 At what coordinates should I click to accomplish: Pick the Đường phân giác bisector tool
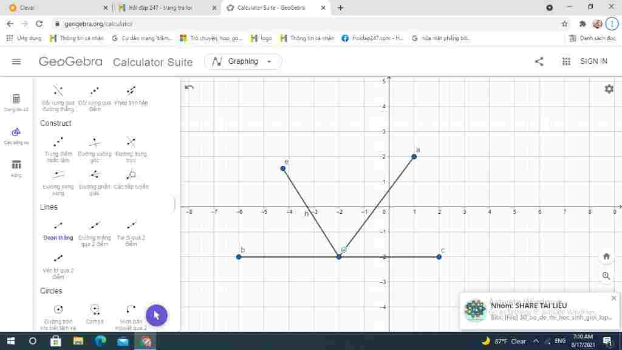coord(94,182)
